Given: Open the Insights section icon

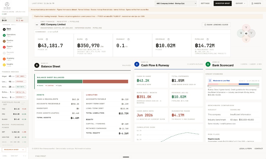Looking at the screenshot, I should point(4,65).
